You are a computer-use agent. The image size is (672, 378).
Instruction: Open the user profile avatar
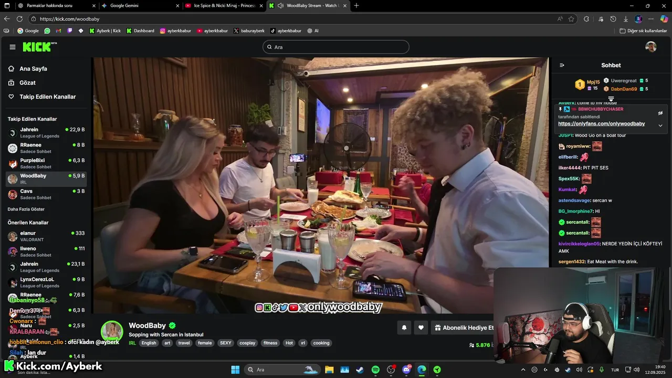coord(651,47)
